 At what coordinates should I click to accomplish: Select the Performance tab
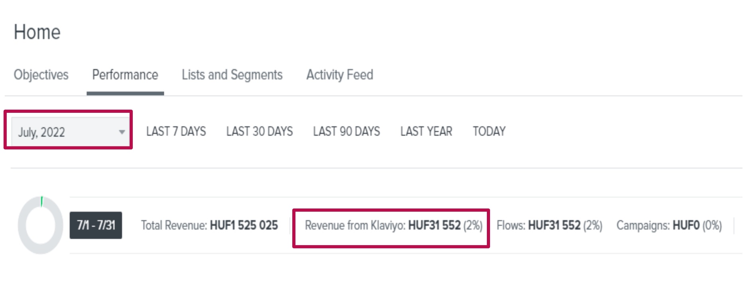(125, 75)
